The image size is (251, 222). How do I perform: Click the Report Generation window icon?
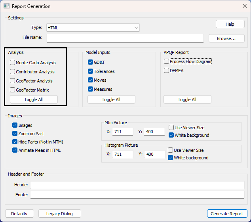click(7, 6)
